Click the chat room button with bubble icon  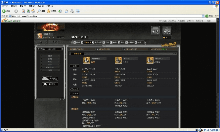click(50, 84)
